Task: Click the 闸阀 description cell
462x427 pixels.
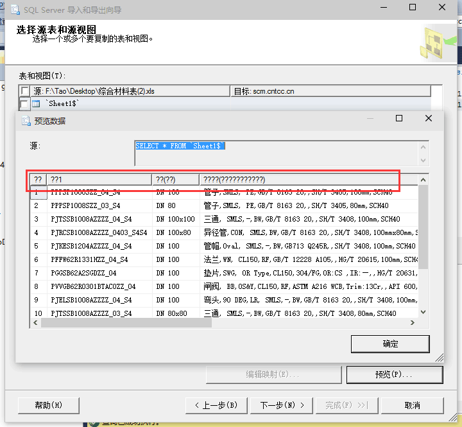Action: pyautogui.click(x=309, y=286)
